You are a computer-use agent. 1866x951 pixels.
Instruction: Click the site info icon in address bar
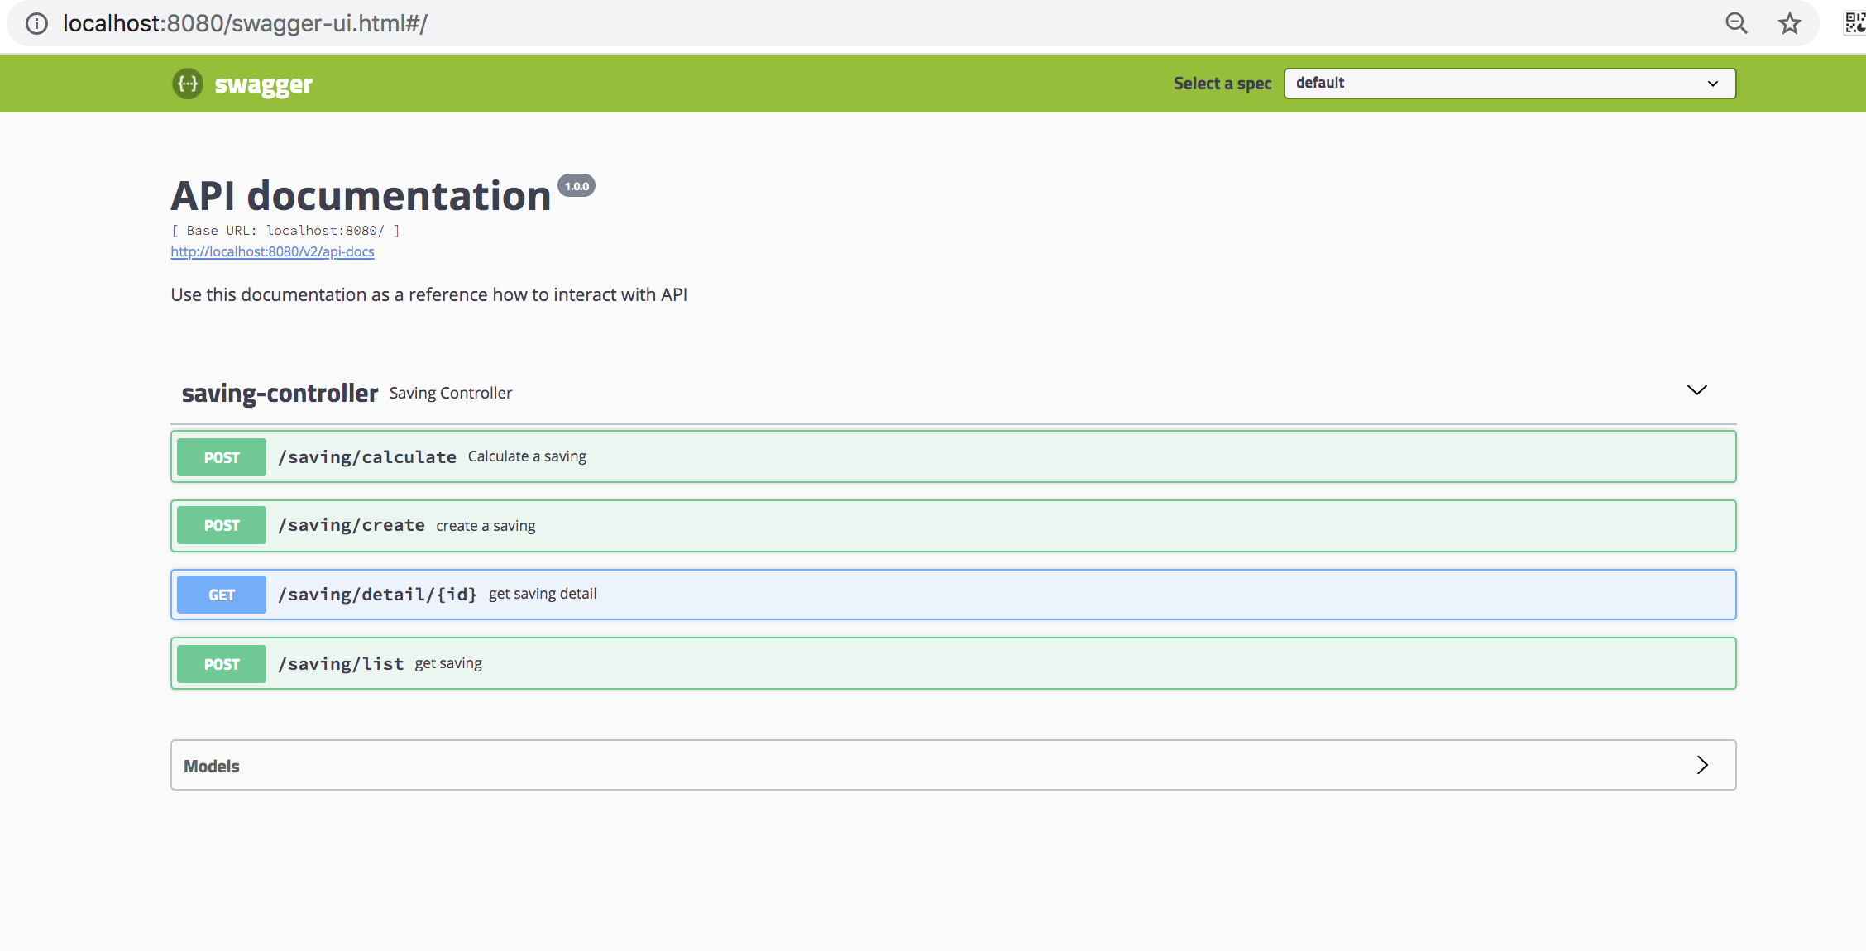pyautogui.click(x=36, y=23)
